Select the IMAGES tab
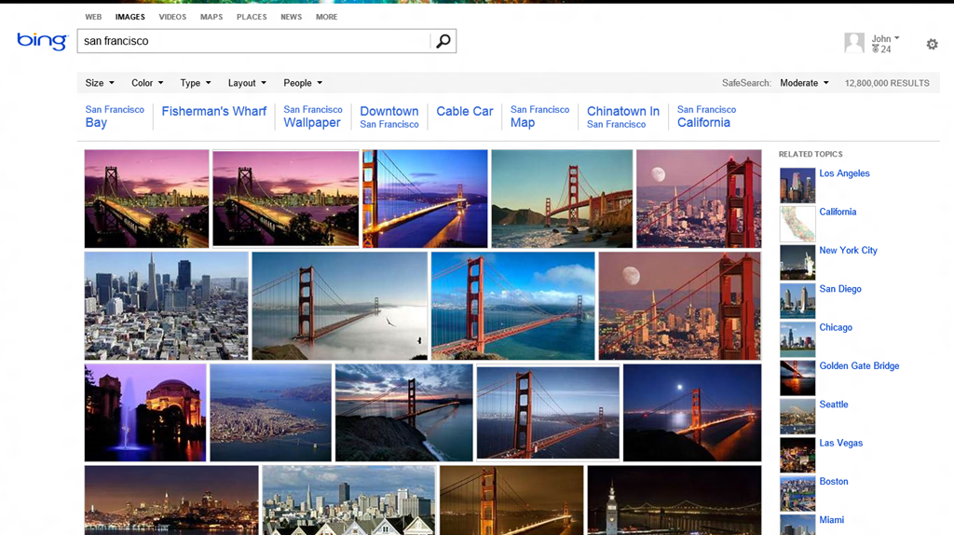The image size is (954, 535). 130,17
